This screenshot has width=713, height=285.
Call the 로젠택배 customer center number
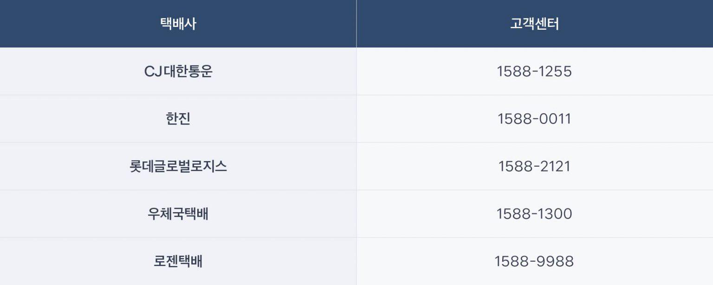point(534,261)
